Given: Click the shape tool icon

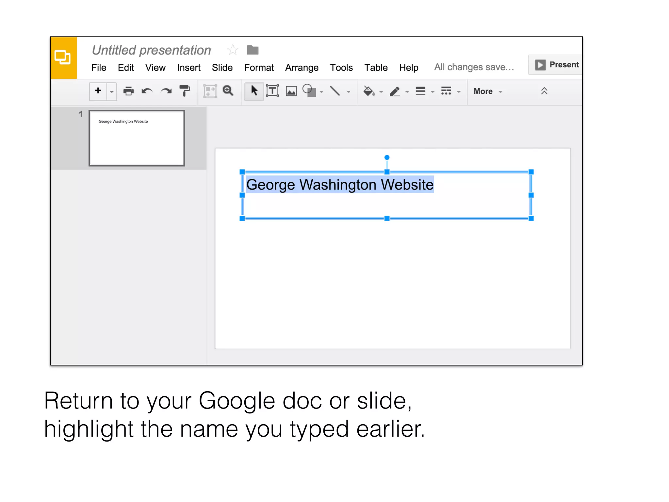Looking at the screenshot, I should tap(309, 91).
